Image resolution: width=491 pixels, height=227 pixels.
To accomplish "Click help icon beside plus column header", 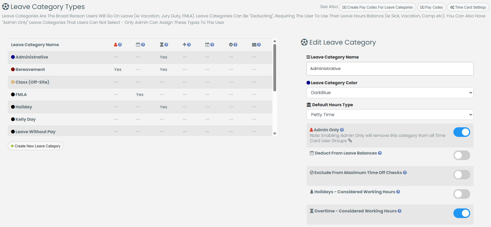I will pos(189,45).
